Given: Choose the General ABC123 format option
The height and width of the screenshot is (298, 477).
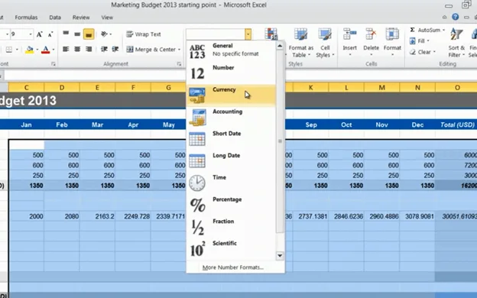Looking at the screenshot, I should coord(231,51).
